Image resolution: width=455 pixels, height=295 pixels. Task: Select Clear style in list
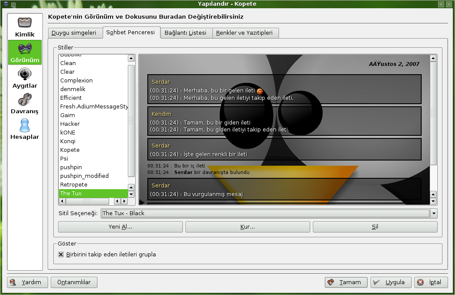tap(93, 72)
